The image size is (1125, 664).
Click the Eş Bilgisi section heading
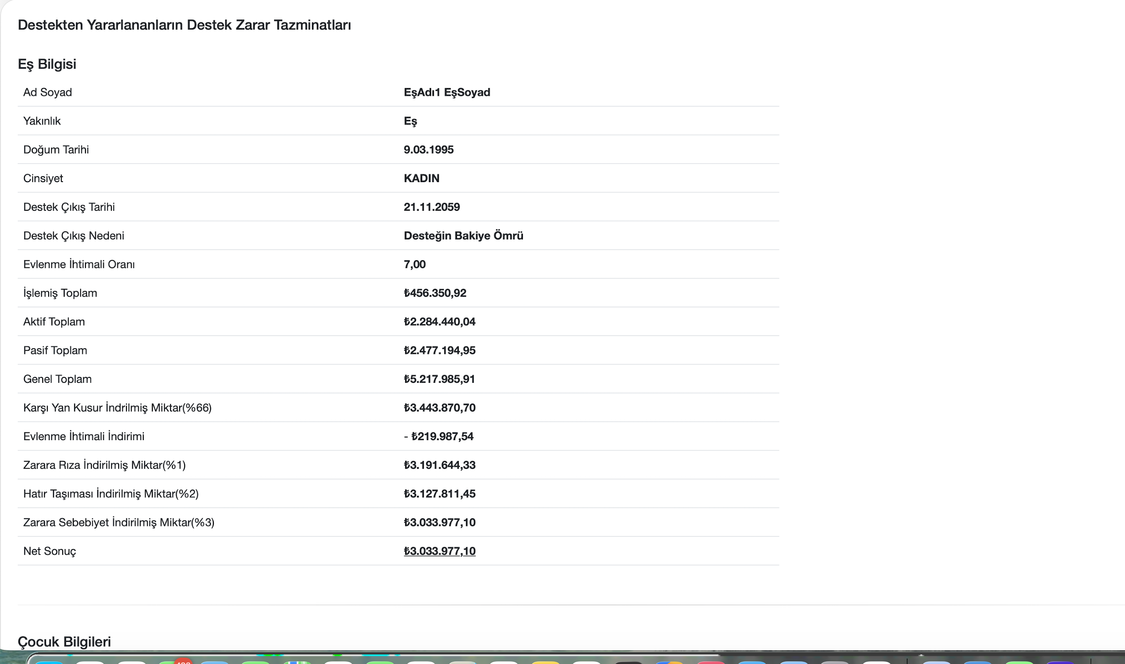[47, 64]
